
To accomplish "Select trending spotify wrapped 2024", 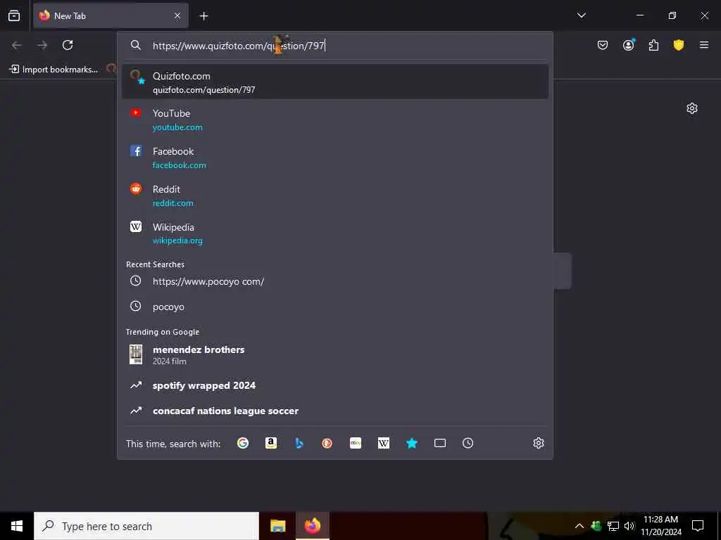I will click(334, 385).
